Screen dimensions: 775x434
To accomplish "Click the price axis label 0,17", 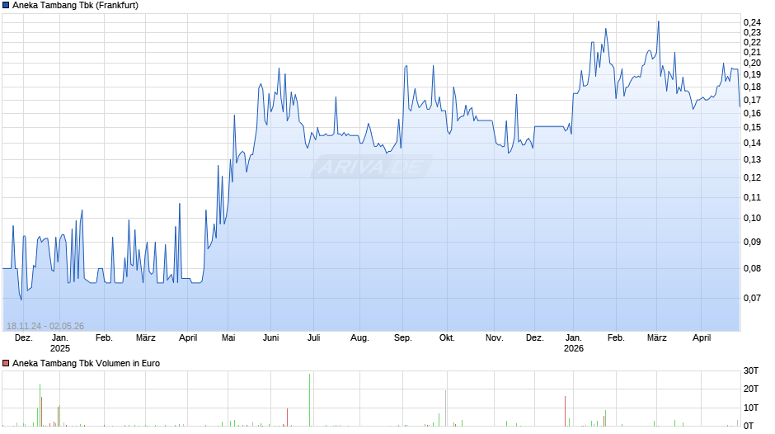I will (x=752, y=100).
